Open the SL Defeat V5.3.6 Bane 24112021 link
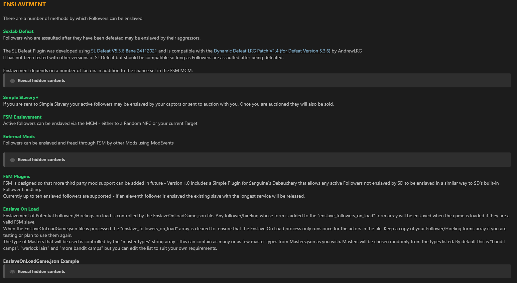The width and height of the screenshot is (517, 283). (x=124, y=51)
